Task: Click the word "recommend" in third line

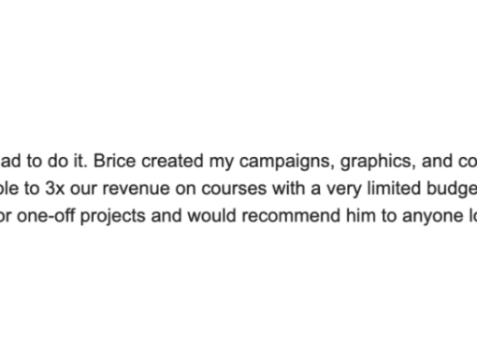Action: (291, 216)
